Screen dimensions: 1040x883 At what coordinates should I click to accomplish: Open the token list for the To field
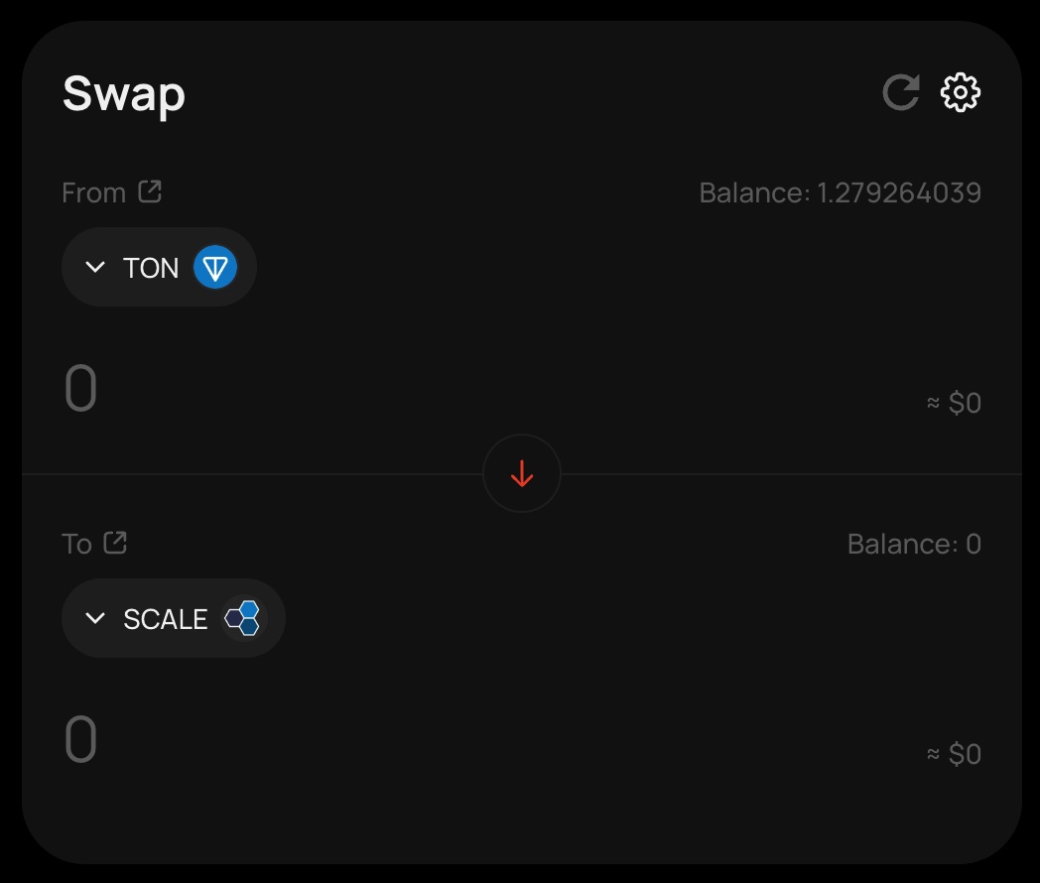[173, 618]
